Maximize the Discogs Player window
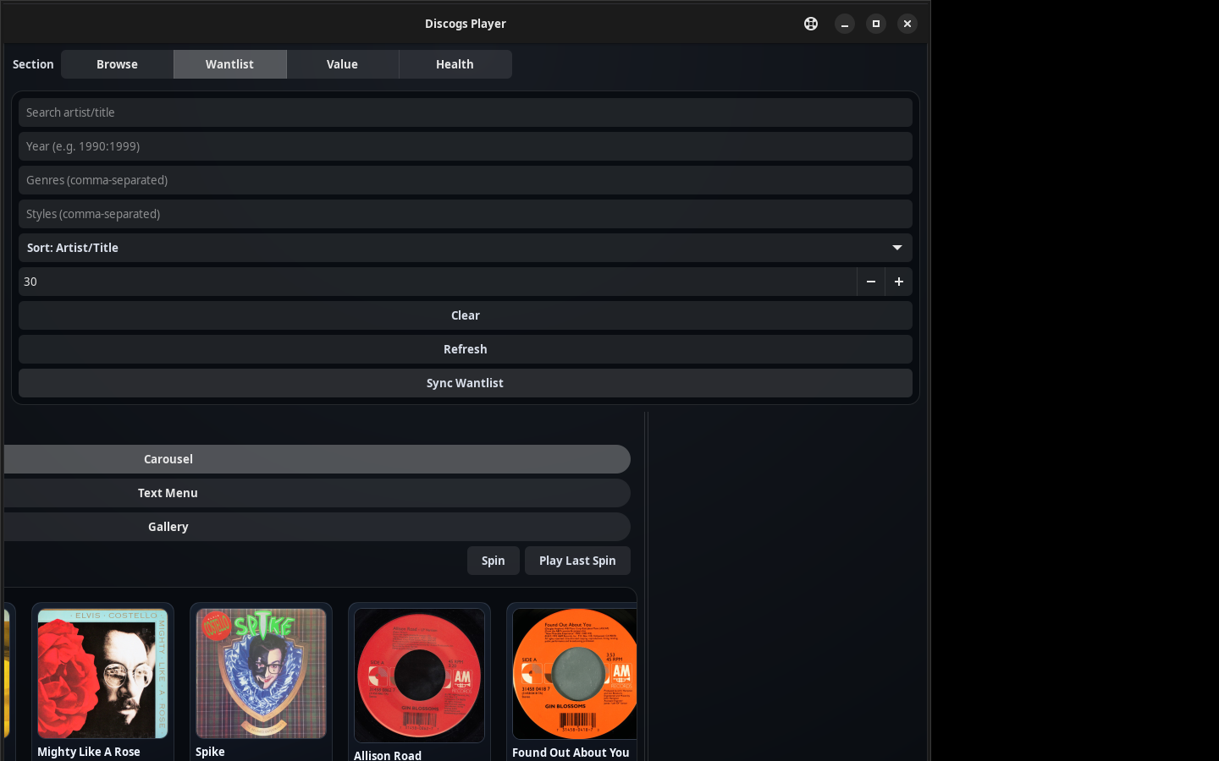The height and width of the screenshot is (761, 1219). (876, 24)
